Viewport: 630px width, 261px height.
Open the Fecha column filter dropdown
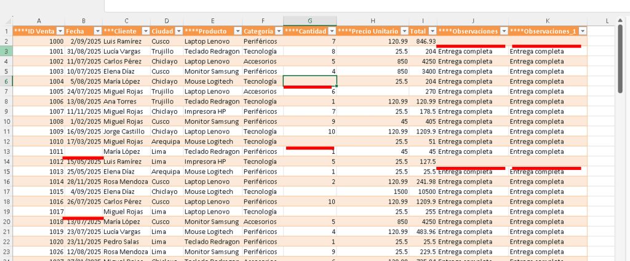98,31
